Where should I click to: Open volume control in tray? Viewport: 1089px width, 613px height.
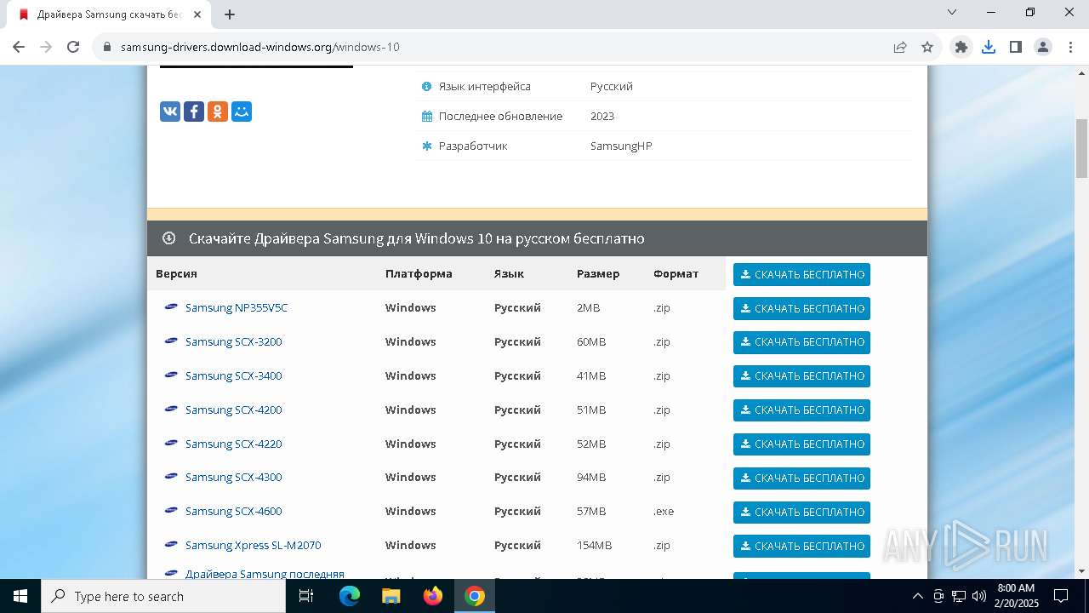(x=979, y=596)
